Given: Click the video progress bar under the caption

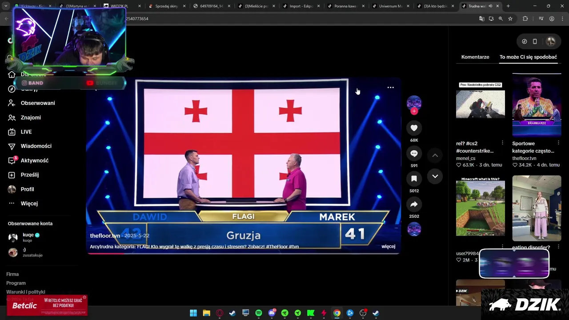Looking at the screenshot, I should (243, 253).
